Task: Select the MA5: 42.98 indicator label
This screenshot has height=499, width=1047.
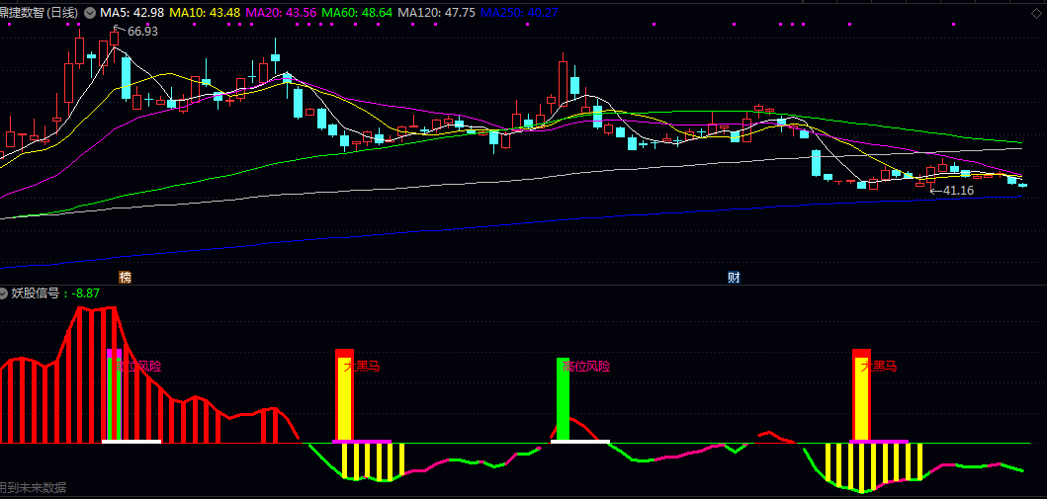Action: (131, 13)
